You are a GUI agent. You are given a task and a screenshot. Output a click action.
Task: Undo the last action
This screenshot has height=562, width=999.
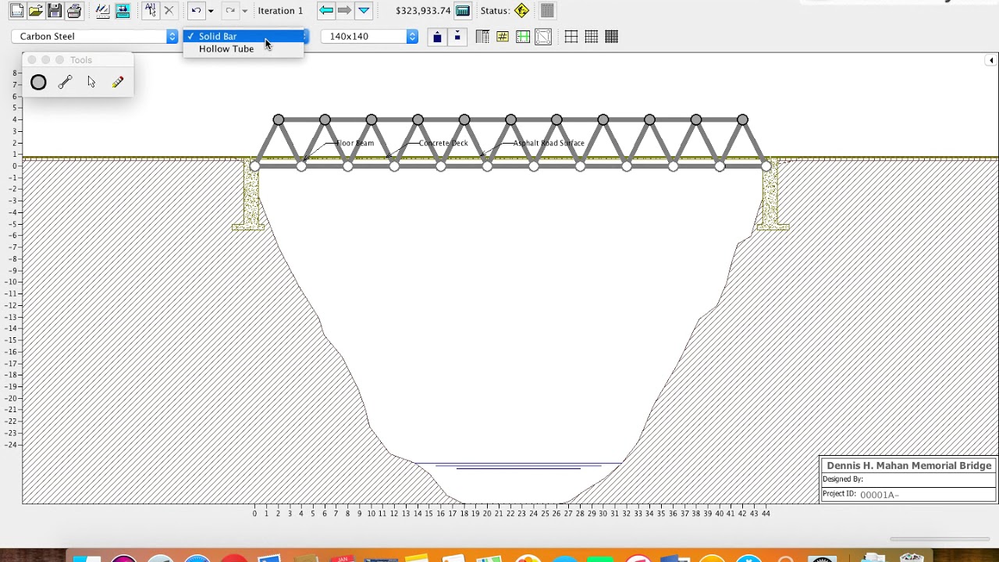click(196, 11)
